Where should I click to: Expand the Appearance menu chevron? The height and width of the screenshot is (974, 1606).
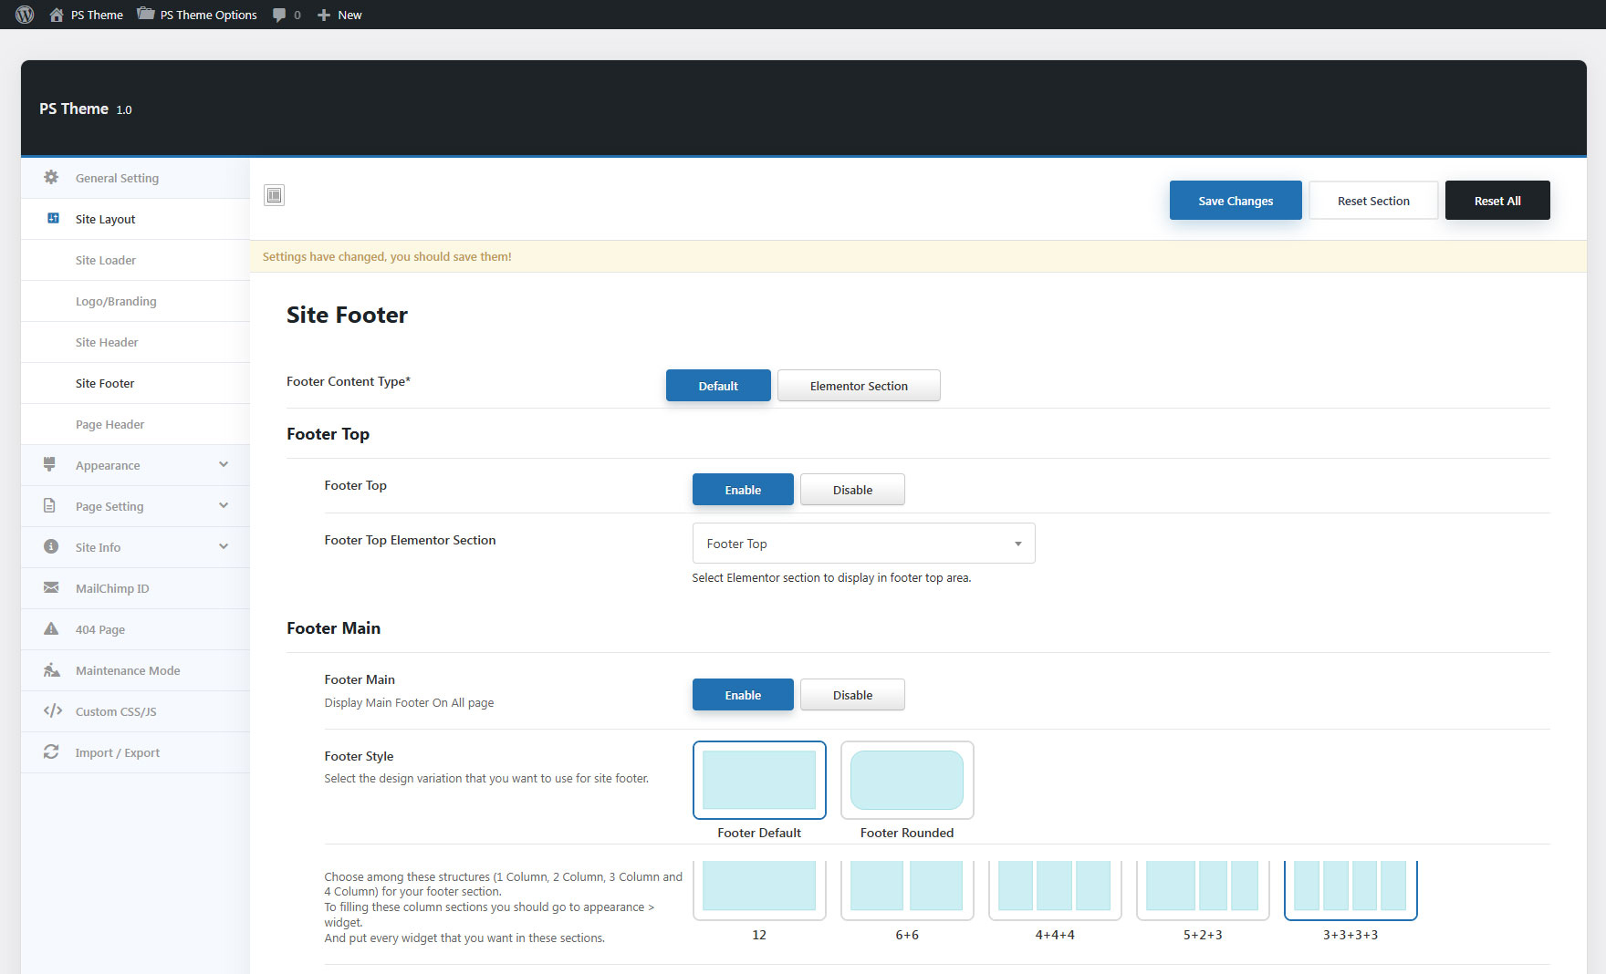point(224,465)
